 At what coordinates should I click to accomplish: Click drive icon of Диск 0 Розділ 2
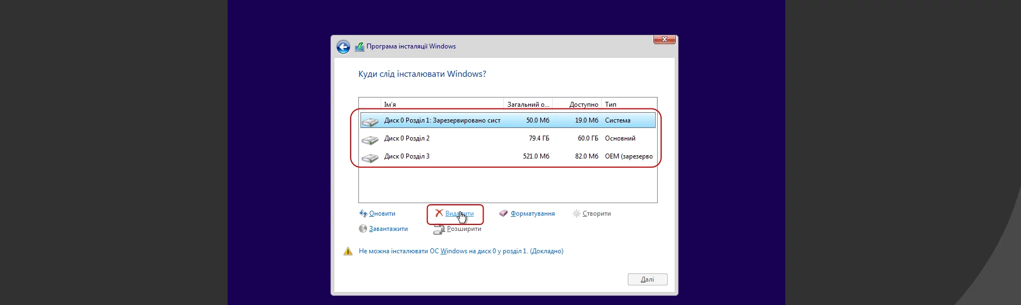[370, 139]
